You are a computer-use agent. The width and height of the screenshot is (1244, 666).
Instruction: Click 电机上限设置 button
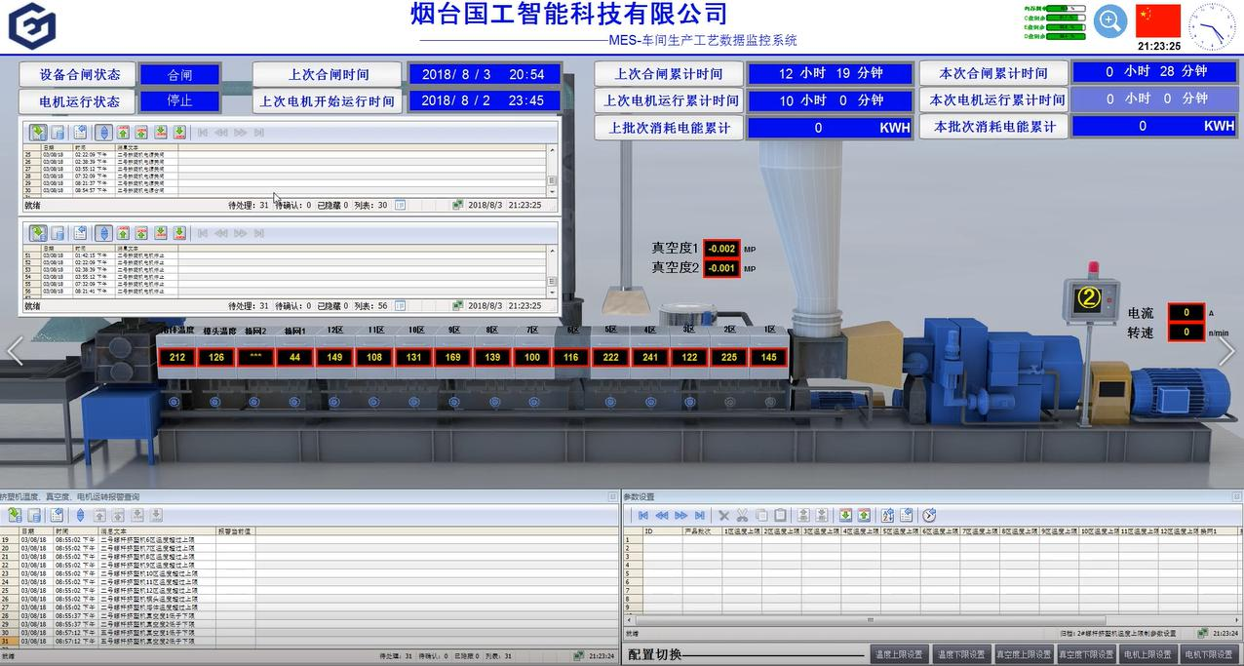coord(1148,654)
